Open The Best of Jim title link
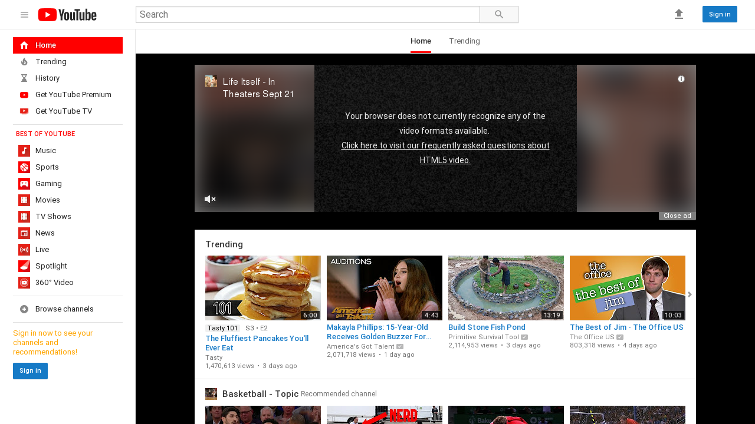 pos(626,327)
